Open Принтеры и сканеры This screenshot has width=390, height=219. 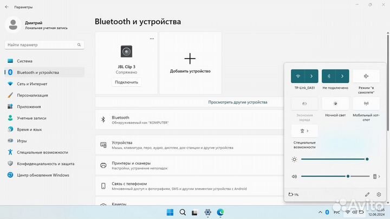[190, 165]
